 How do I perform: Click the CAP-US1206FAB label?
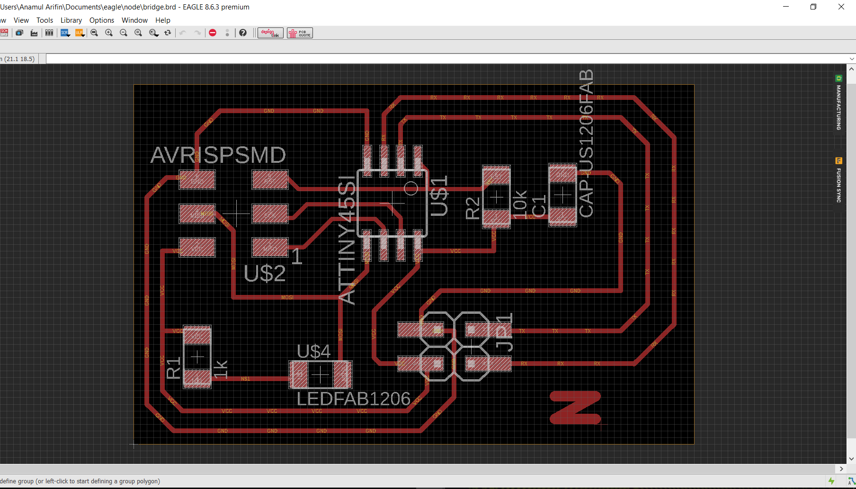pyautogui.click(x=586, y=143)
